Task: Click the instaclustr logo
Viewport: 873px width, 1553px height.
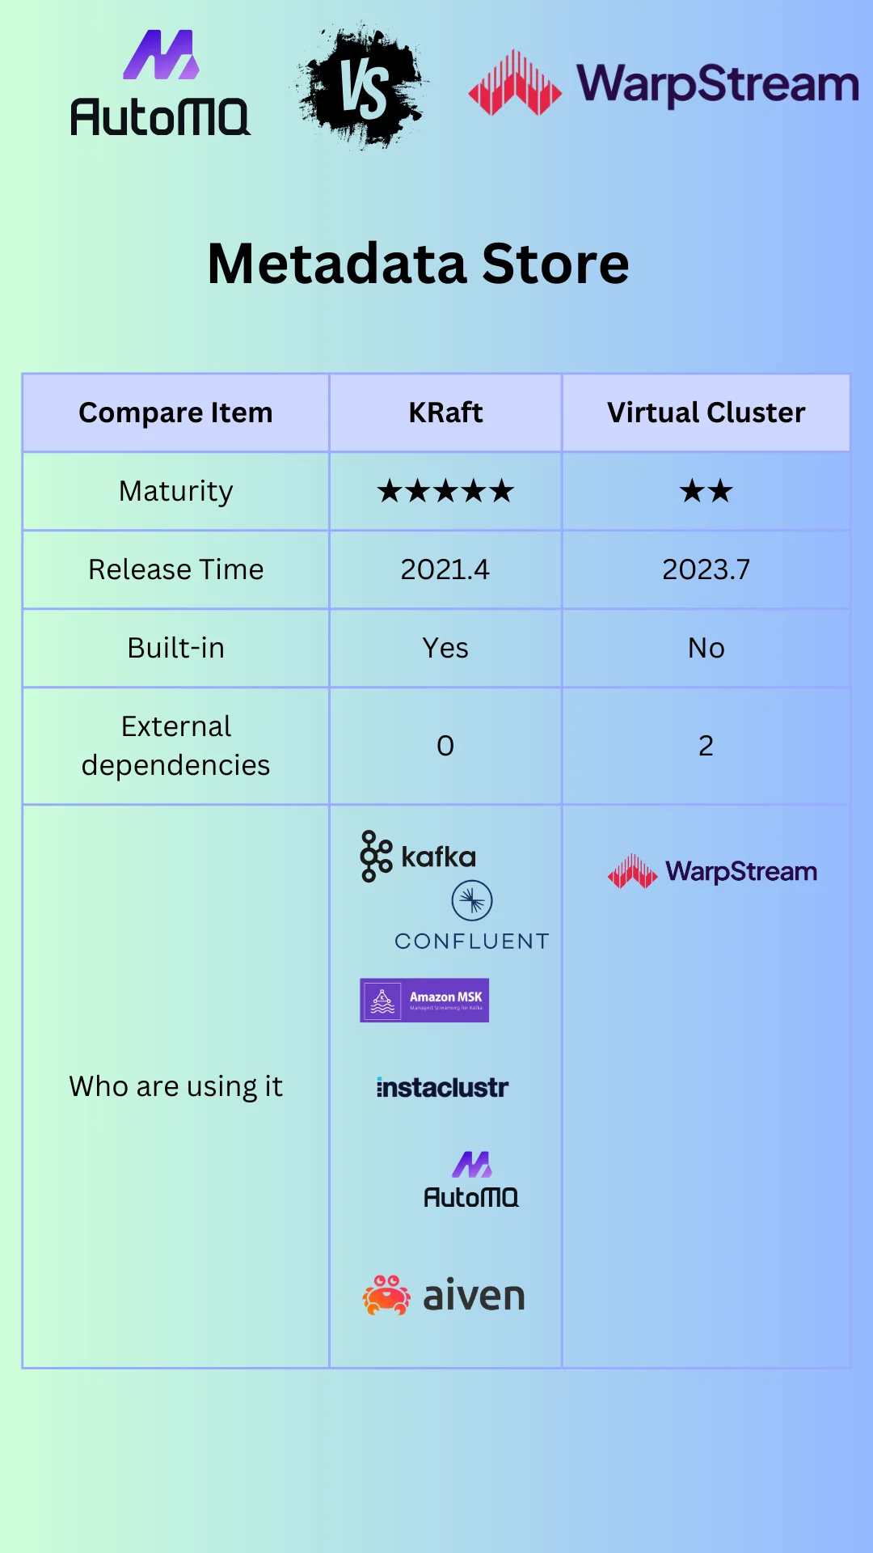Action: tap(442, 1088)
